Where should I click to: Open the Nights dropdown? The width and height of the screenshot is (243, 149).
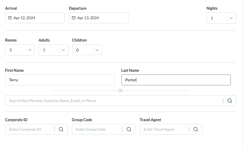click(x=221, y=18)
